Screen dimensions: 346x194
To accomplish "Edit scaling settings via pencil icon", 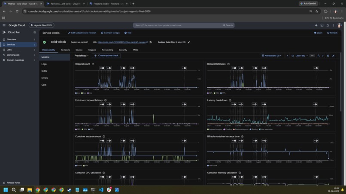I will pyautogui.click(x=188, y=42).
